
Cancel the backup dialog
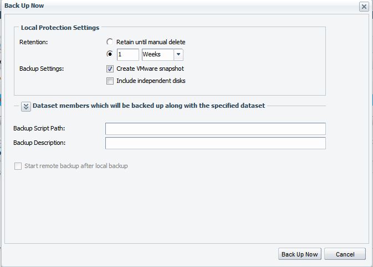(345, 254)
